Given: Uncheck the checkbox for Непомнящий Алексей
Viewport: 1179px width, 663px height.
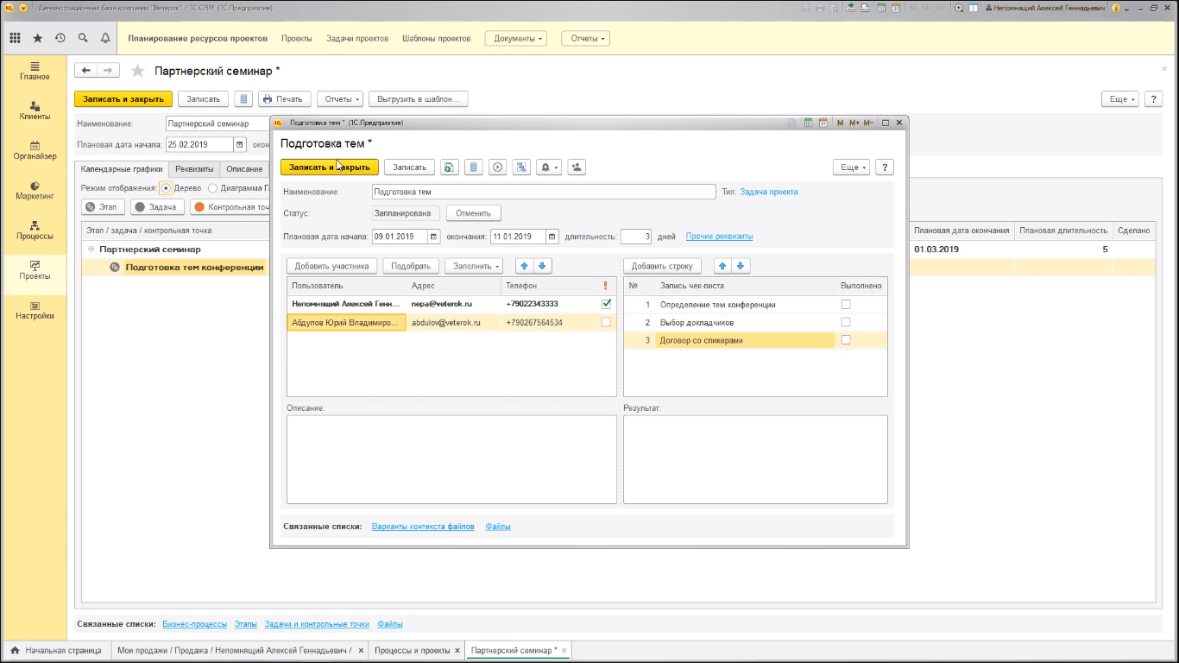Looking at the screenshot, I should pos(606,304).
